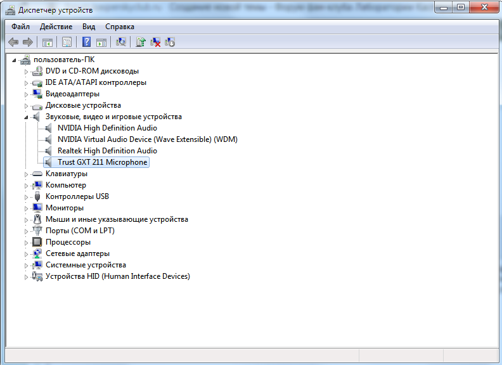Viewport: 502px width, 365px height.
Task: Expand the Клавиатуры category
Action: point(26,174)
